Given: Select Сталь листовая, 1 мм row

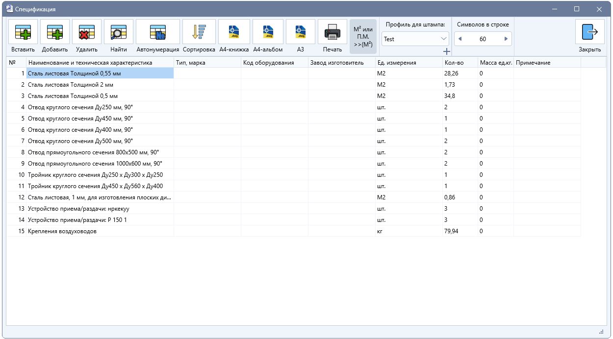Looking at the screenshot, I should 293,197.
